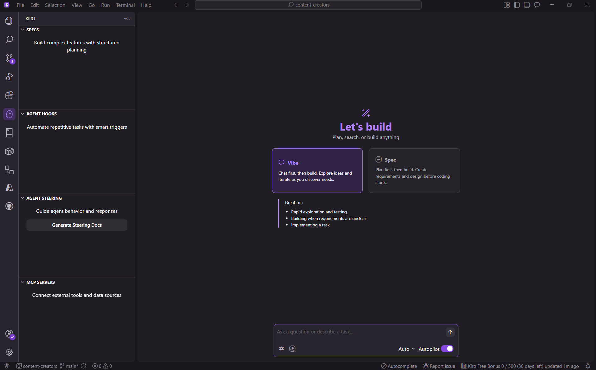Image resolution: width=596 pixels, height=370 pixels.
Task: Click Report issue in status bar
Action: coord(439,366)
